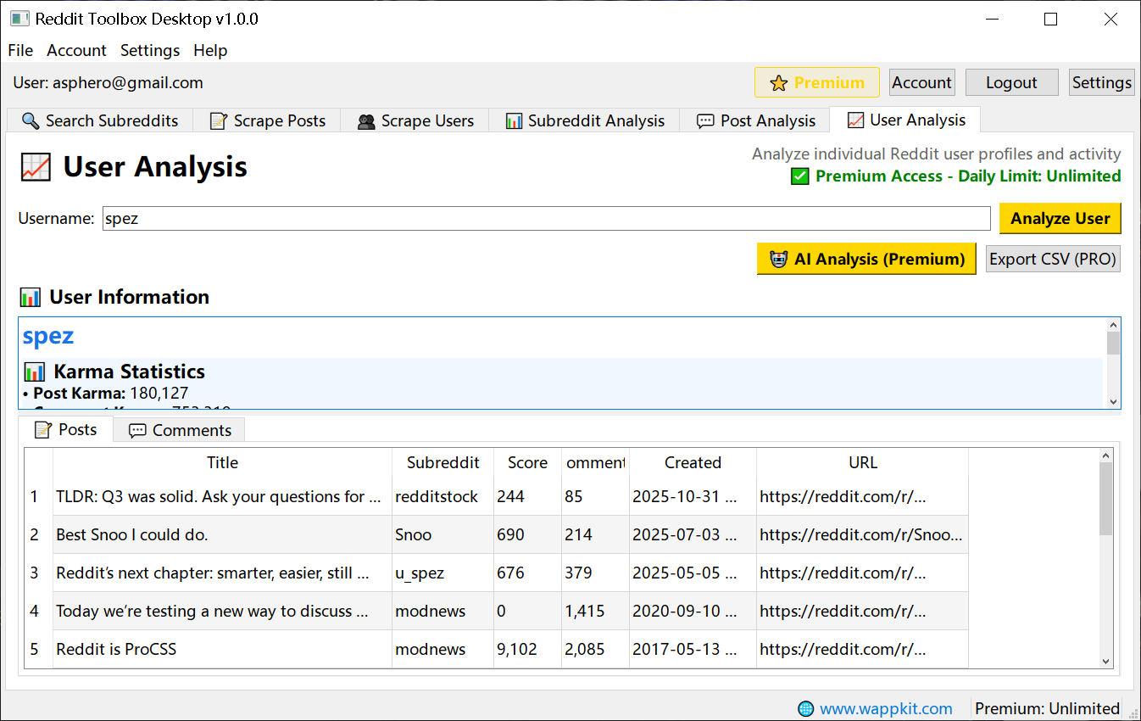Open the Settings menu in menu bar

[x=150, y=50]
